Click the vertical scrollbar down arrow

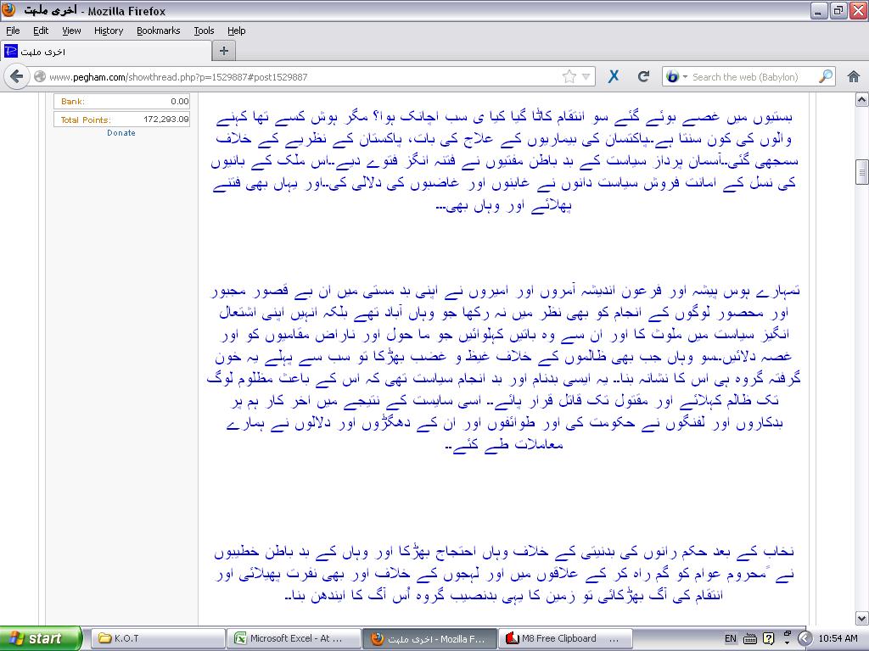861,618
